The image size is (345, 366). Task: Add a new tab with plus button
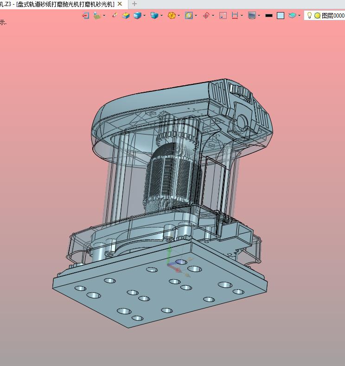pyautogui.click(x=134, y=4)
